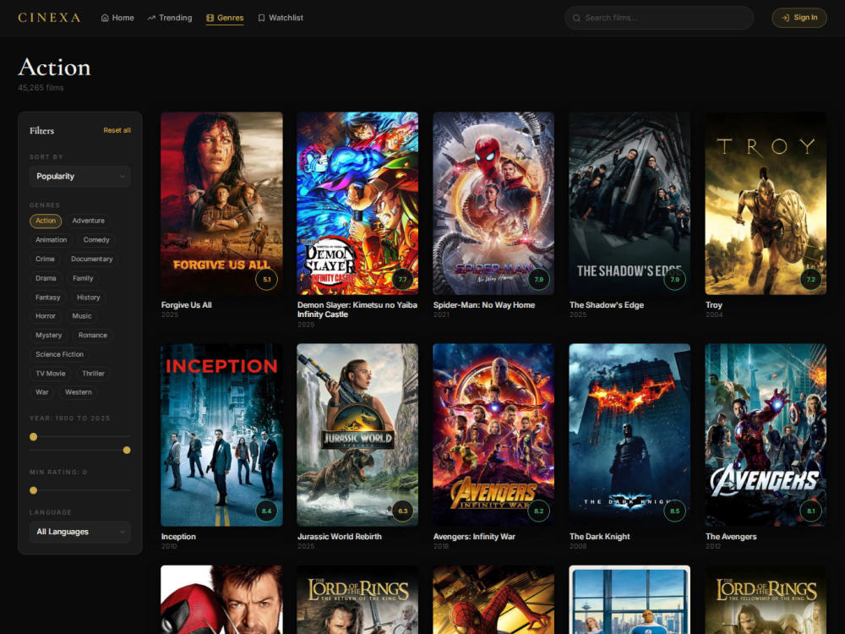Open The Dark Knight poster
Viewport: 845px width, 634px height.
630,435
